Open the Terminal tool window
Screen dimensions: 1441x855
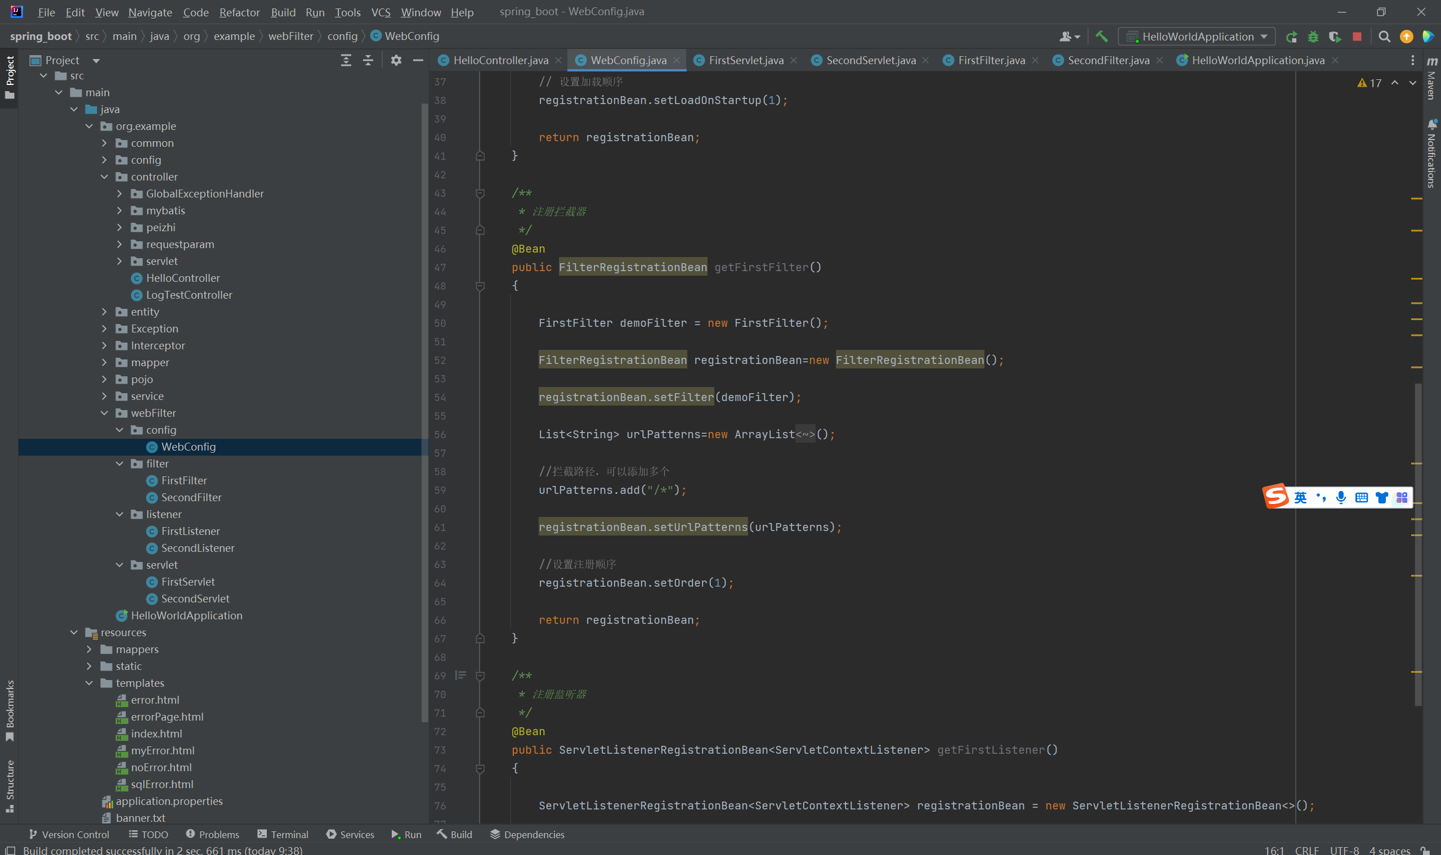tap(283, 834)
